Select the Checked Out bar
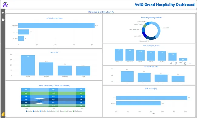197x118 pixels. click(56, 25)
